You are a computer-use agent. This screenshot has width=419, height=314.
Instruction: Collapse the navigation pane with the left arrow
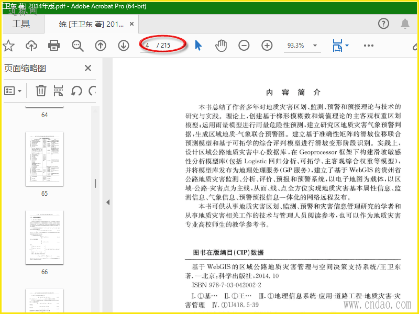click(108, 202)
